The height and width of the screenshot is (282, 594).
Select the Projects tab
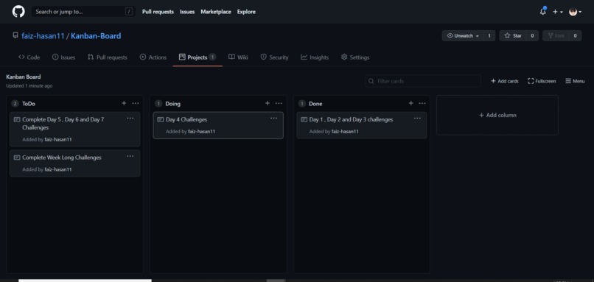coord(198,57)
